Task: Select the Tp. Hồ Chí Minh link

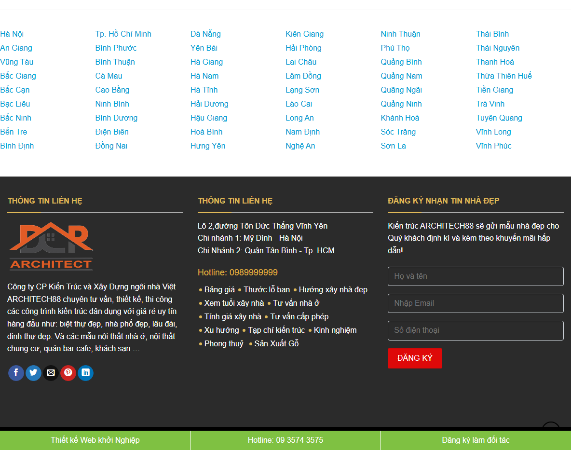Action: click(x=123, y=34)
